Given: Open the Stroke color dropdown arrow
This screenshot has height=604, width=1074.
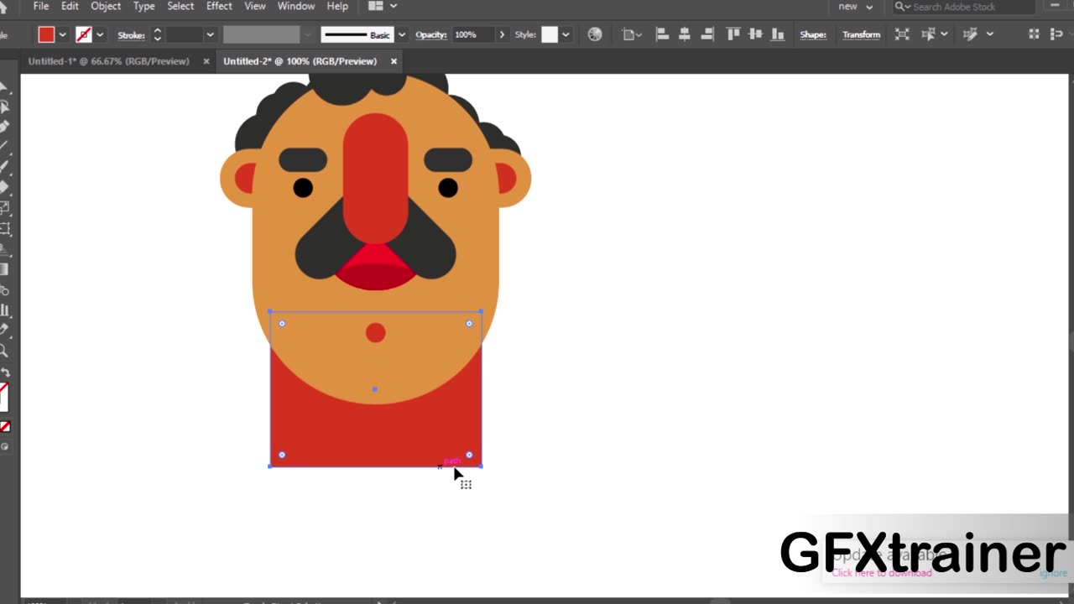Looking at the screenshot, I should click(100, 34).
